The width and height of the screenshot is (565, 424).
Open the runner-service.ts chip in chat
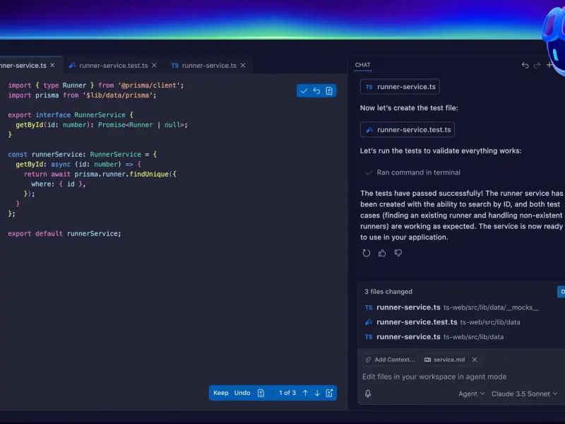(400, 87)
